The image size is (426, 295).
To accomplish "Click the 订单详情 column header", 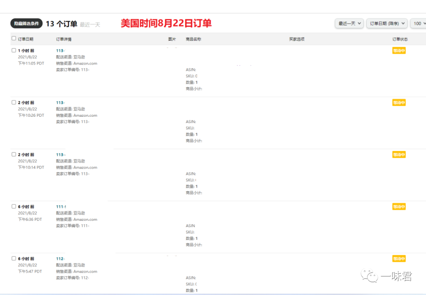I will [64, 39].
